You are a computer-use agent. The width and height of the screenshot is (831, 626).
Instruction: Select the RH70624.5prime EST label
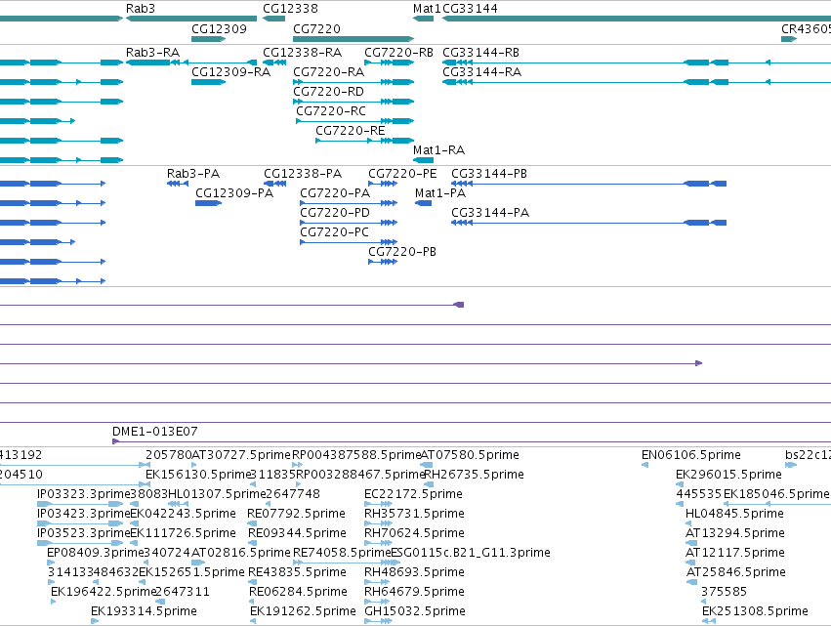tap(414, 532)
